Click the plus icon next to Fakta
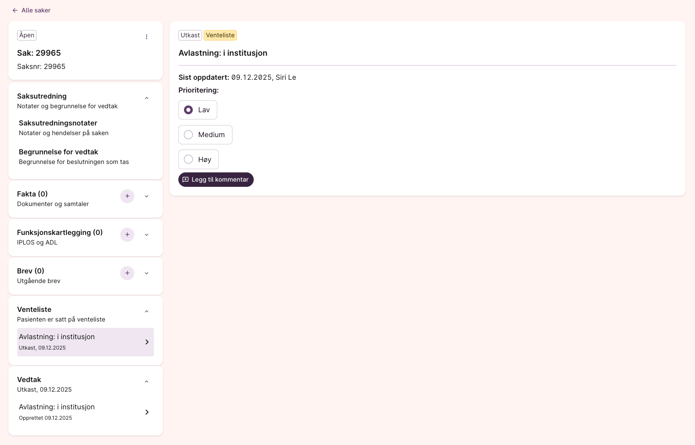Screen dimensions: 695x445 click(x=127, y=196)
